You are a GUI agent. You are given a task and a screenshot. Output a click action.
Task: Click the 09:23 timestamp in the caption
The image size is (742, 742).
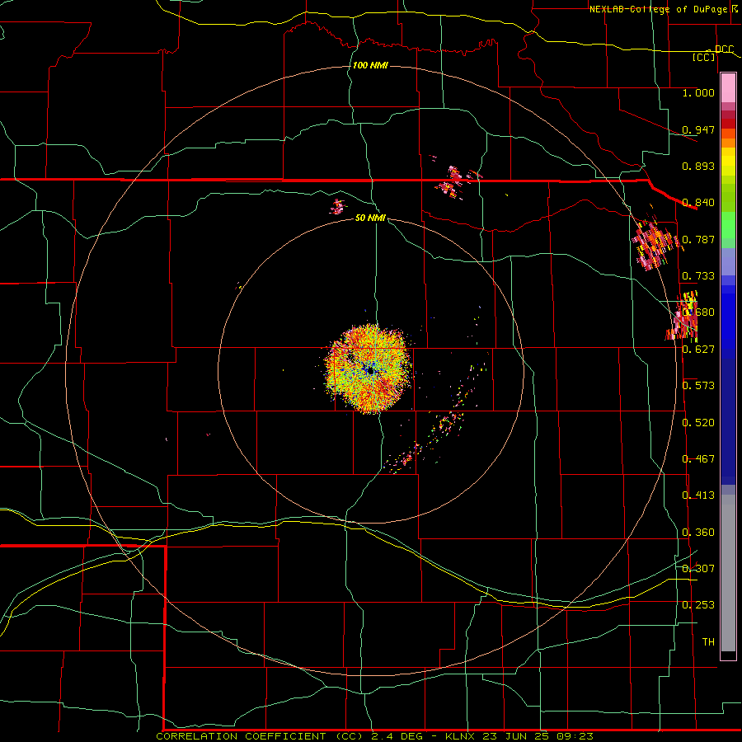tap(575, 736)
